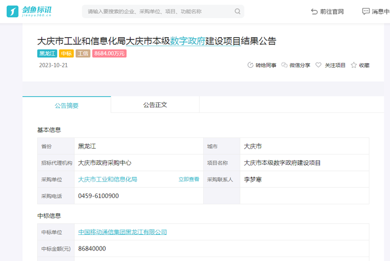Click the 收藏 text button
This screenshot has height=261, width=390.
(364, 65)
